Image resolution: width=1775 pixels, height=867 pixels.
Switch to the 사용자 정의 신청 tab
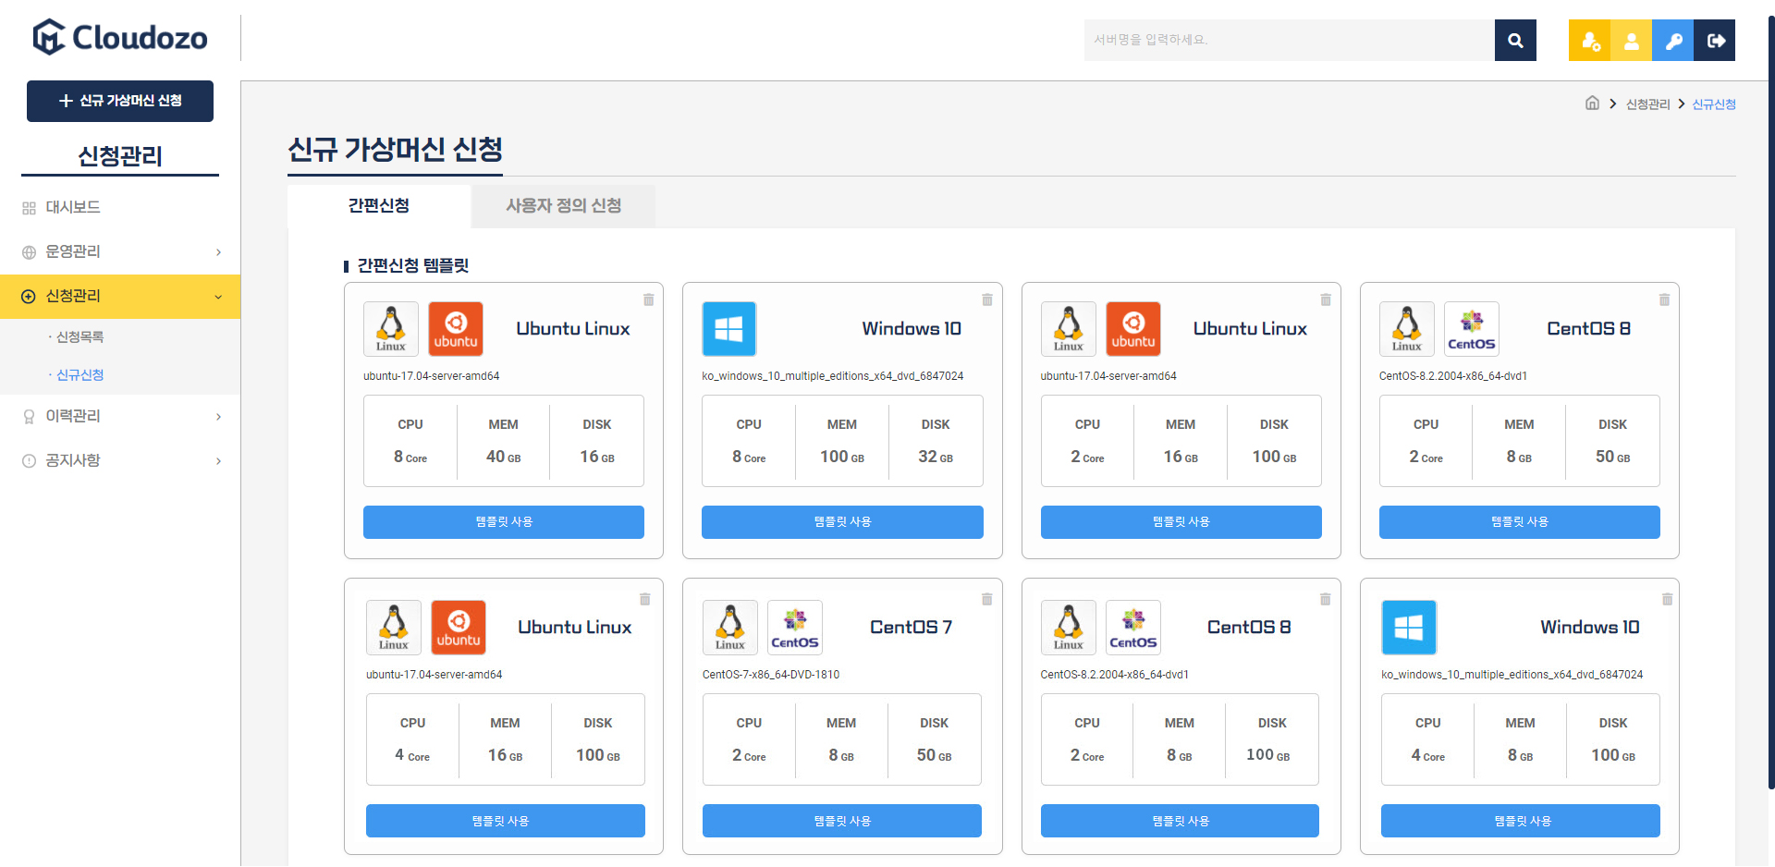(x=563, y=205)
